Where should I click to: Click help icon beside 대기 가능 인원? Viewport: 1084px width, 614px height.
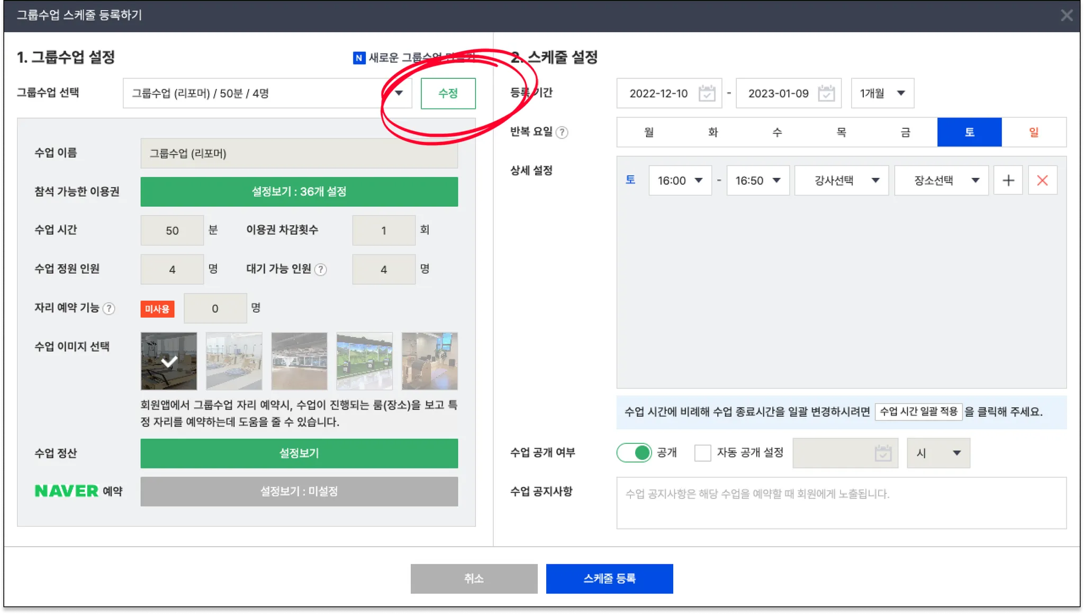[x=320, y=269]
